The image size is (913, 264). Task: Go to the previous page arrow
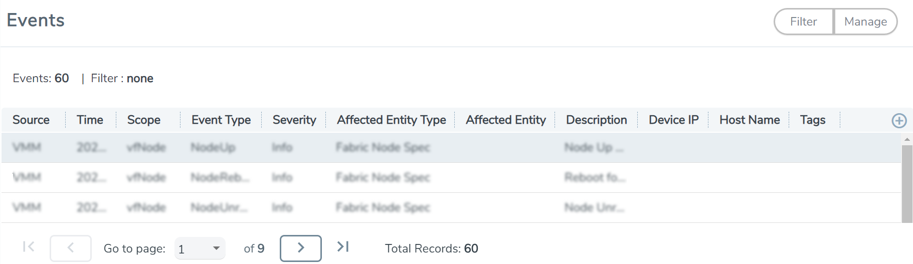(x=71, y=248)
